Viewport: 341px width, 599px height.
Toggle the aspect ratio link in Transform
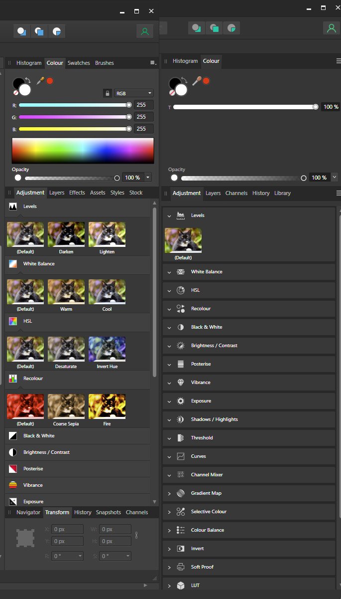pyautogui.click(x=136, y=535)
